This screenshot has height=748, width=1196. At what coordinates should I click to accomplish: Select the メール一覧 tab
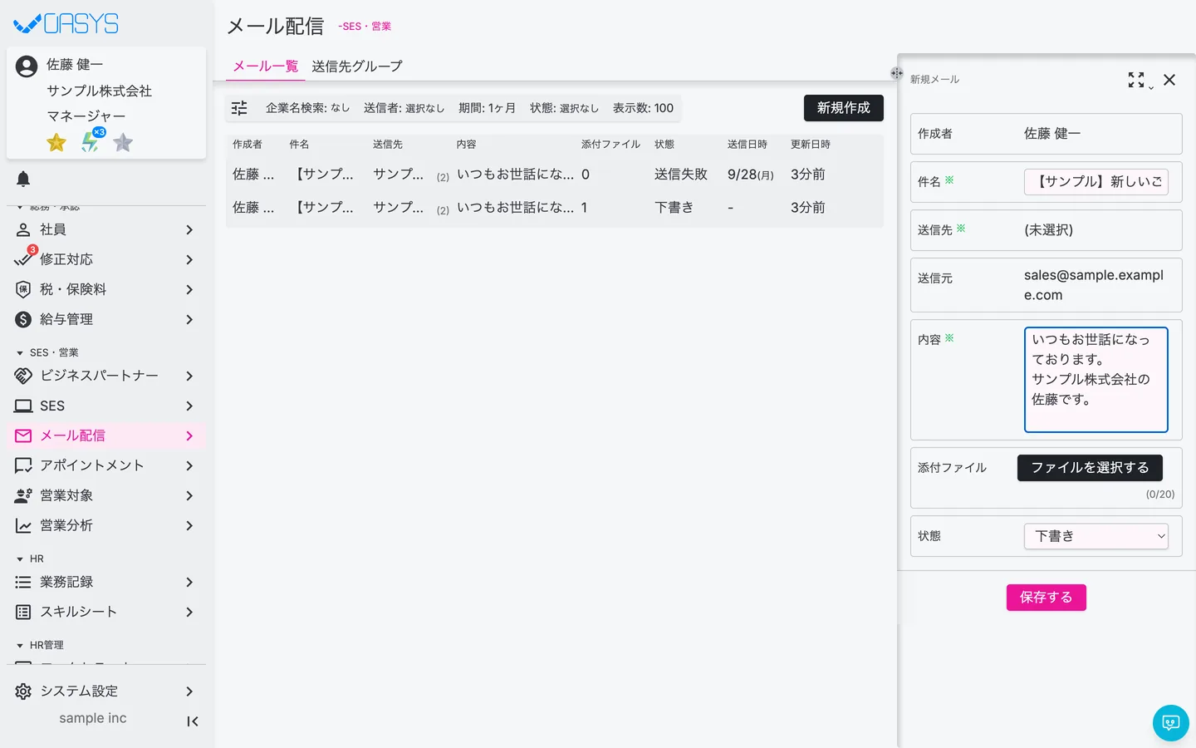[266, 66]
